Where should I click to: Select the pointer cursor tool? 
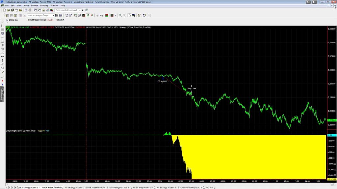coord(130,15)
